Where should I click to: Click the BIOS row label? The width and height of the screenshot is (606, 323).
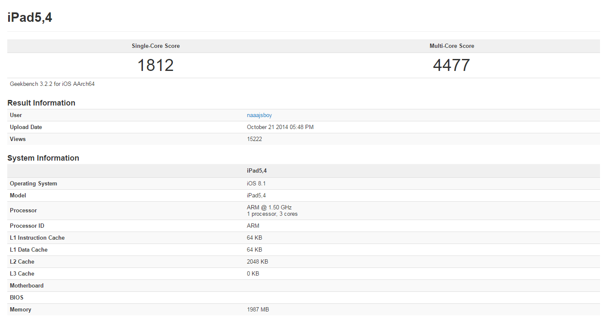point(17,298)
